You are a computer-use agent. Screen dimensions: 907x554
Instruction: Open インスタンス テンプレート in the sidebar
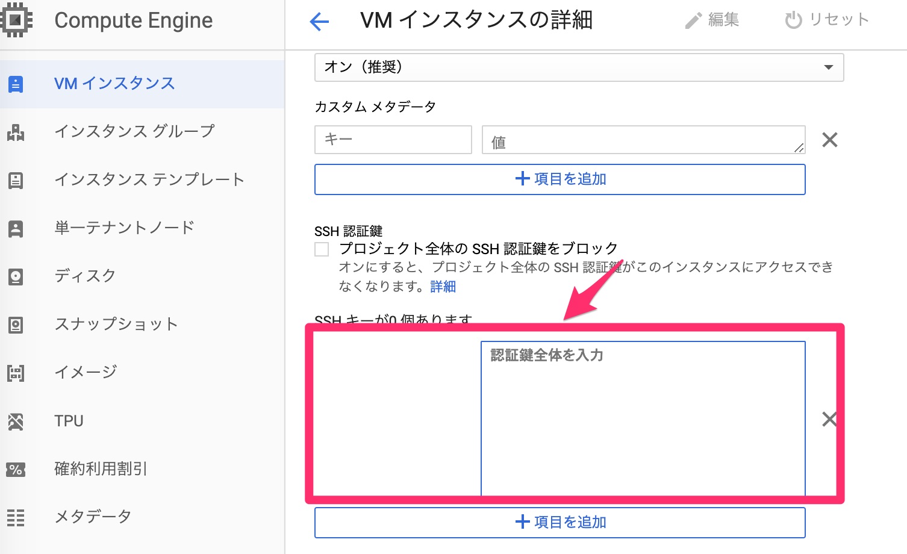[x=142, y=180]
